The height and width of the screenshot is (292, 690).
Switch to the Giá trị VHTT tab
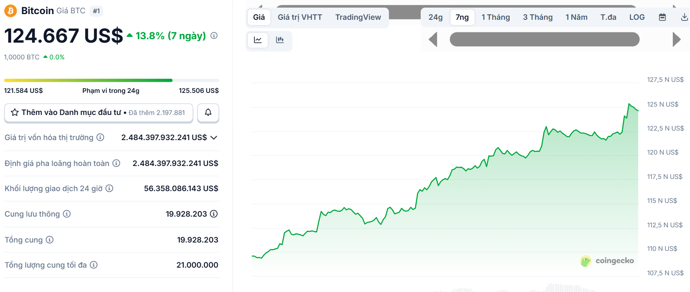click(300, 17)
